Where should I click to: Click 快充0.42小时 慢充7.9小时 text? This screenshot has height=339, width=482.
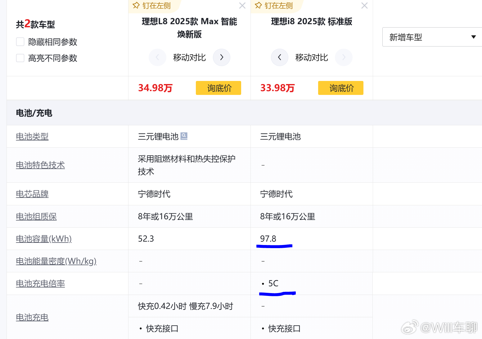(x=186, y=306)
